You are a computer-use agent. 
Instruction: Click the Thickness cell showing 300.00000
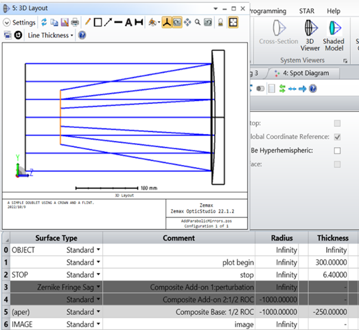tap(331, 263)
